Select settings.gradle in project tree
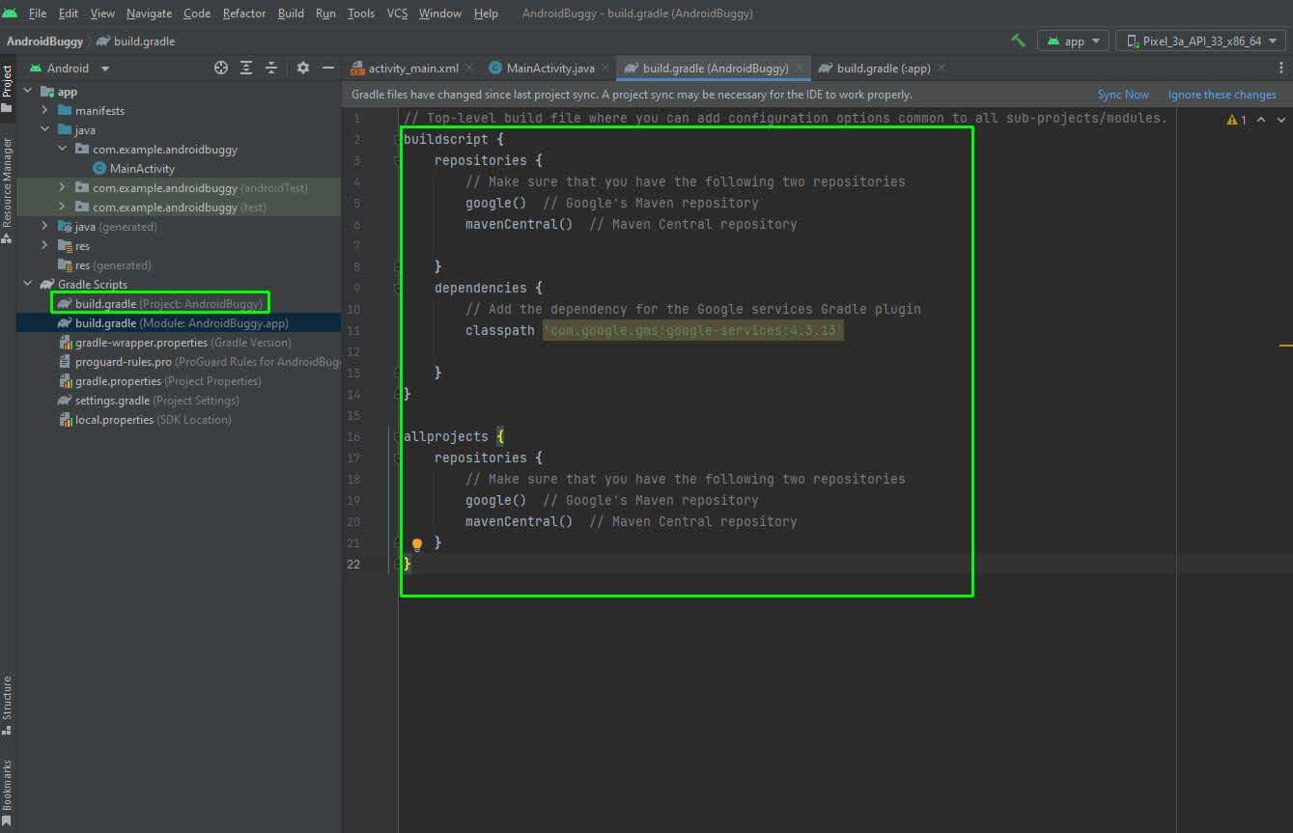Image resolution: width=1293 pixels, height=833 pixels. pos(112,401)
